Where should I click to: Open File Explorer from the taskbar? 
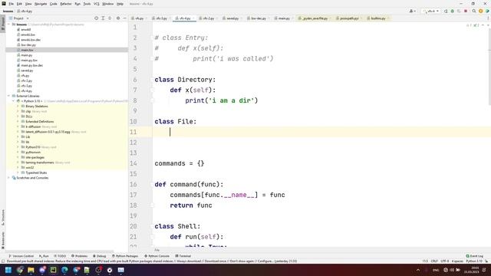31,270
